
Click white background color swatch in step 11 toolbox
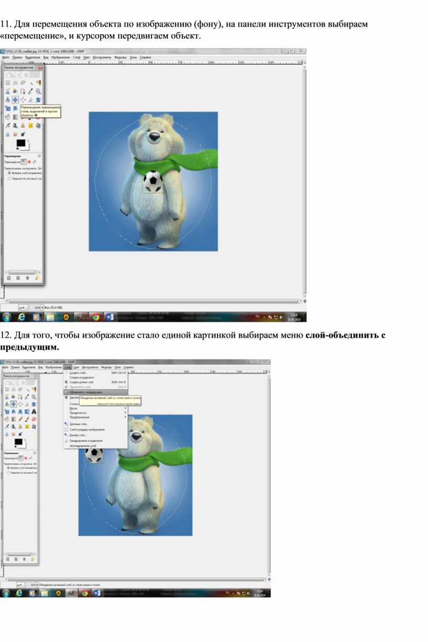(x=26, y=146)
